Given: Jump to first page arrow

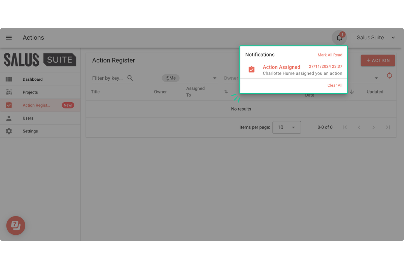Looking at the screenshot, I should coord(344,127).
